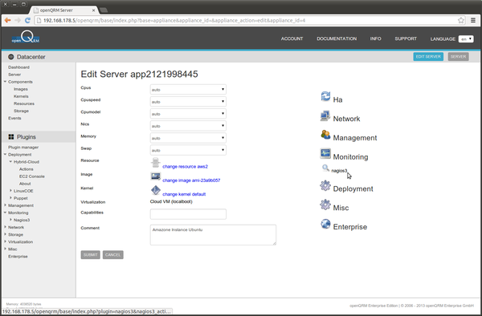Screen dimensions: 482x316
Task: Collapse the Hybrid-Cloud tree node
Action: [x=10, y=162]
